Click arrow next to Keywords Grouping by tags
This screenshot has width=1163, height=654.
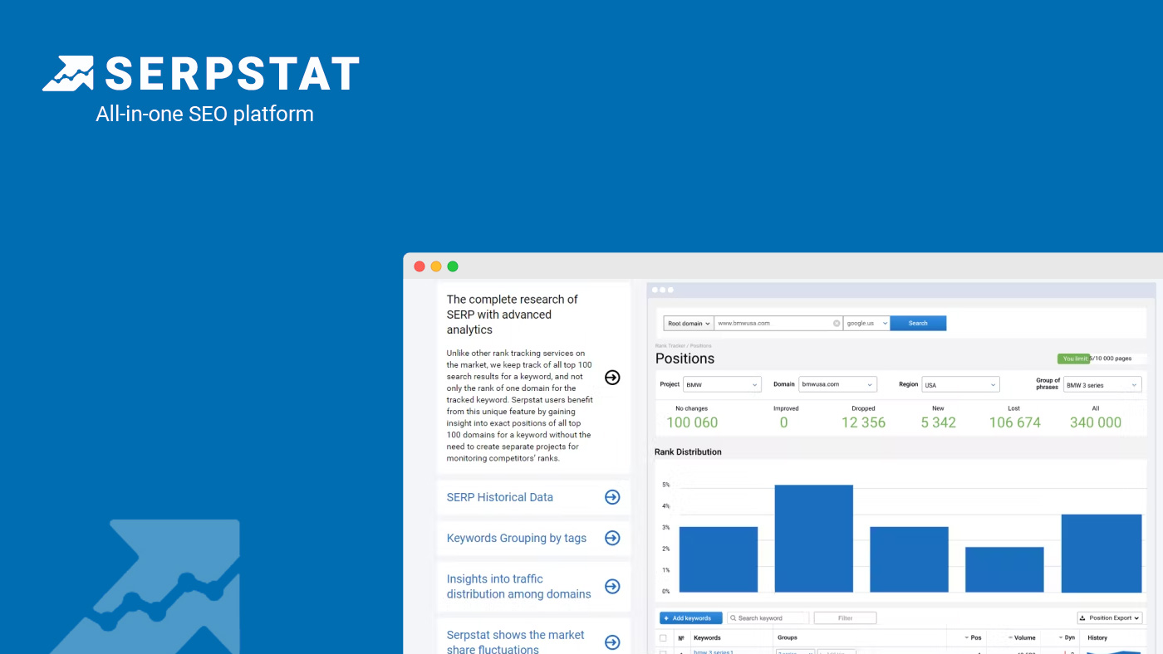tap(612, 538)
